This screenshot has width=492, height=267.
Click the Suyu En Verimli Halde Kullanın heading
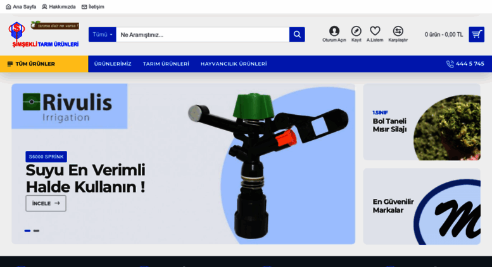[x=85, y=179]
